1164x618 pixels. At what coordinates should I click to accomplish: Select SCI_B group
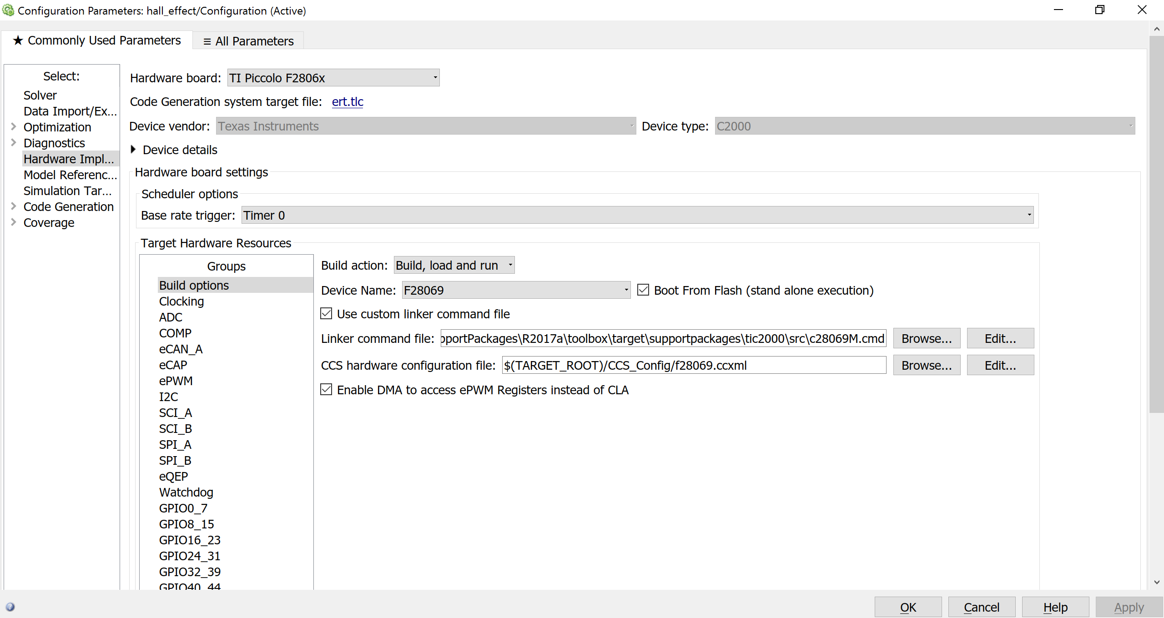click(x=175, y=428)
